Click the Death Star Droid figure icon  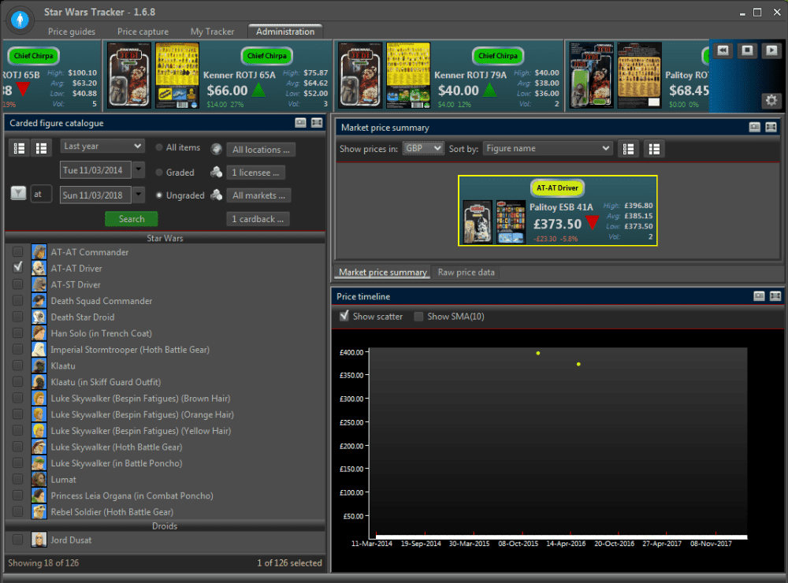pos(39,317)
